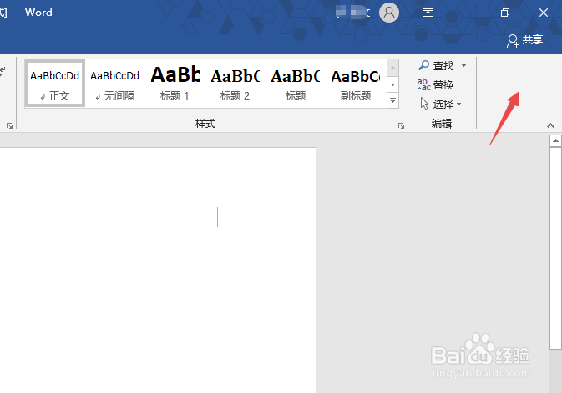Open paragraph group dialog launcher icon
The image size is (562, 393).
(10, 126)
